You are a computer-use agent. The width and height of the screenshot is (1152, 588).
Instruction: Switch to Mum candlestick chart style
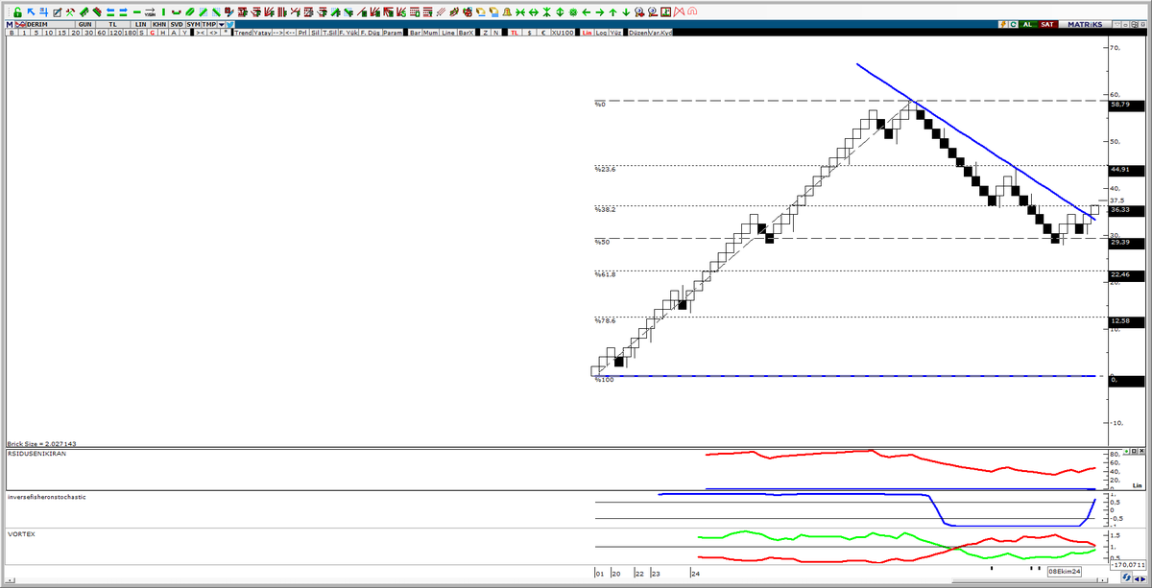pos(430,33)
